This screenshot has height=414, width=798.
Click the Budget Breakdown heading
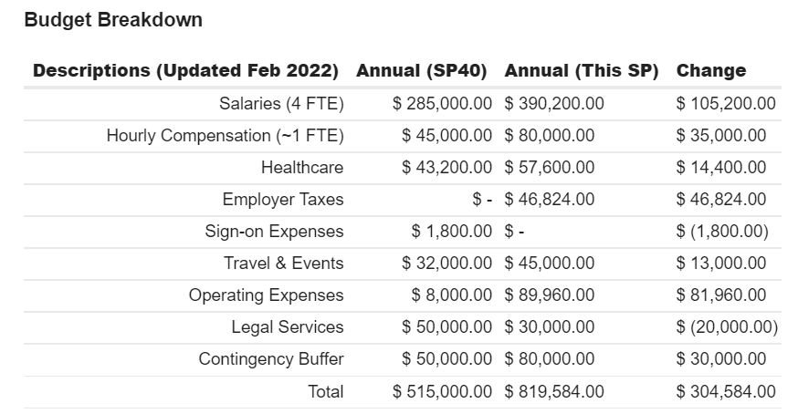pyautogui.click(x=113, y=20)
